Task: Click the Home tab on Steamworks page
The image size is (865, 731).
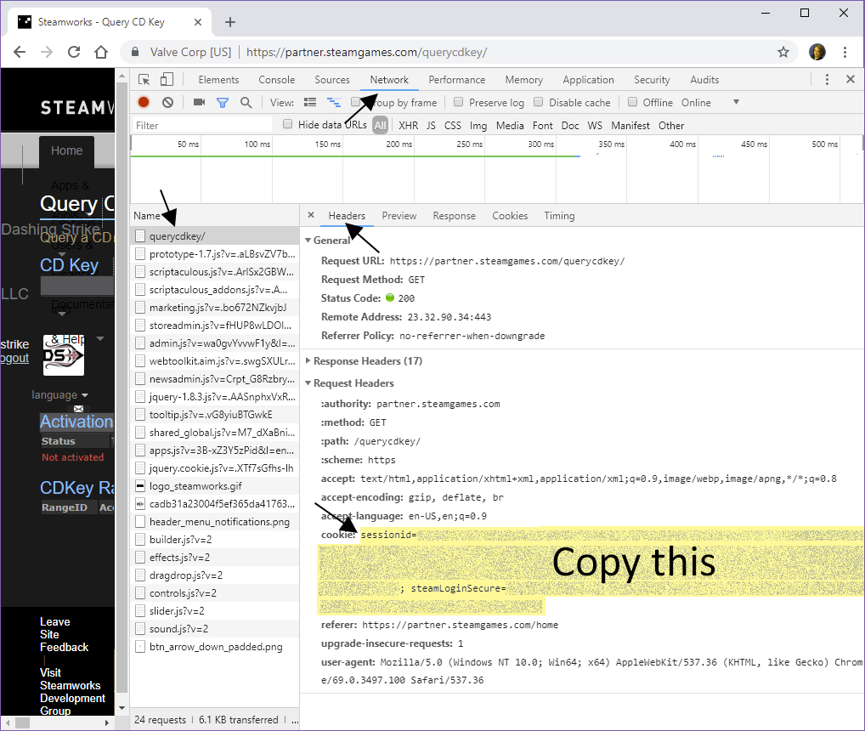Action: [x=67, y=150]
